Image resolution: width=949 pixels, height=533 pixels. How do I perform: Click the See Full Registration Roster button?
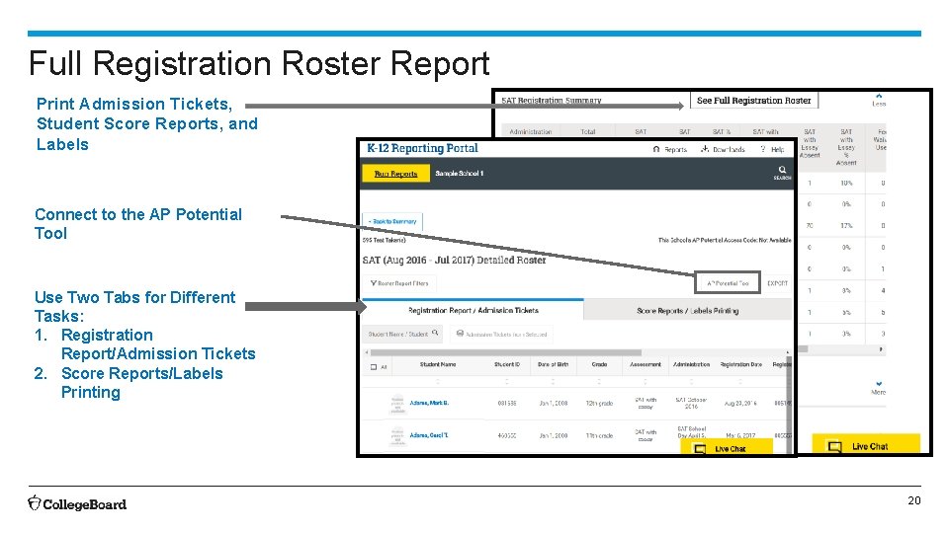753,101
